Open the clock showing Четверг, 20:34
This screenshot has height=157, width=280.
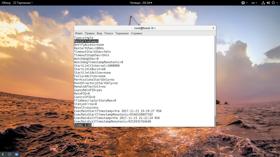140,3
